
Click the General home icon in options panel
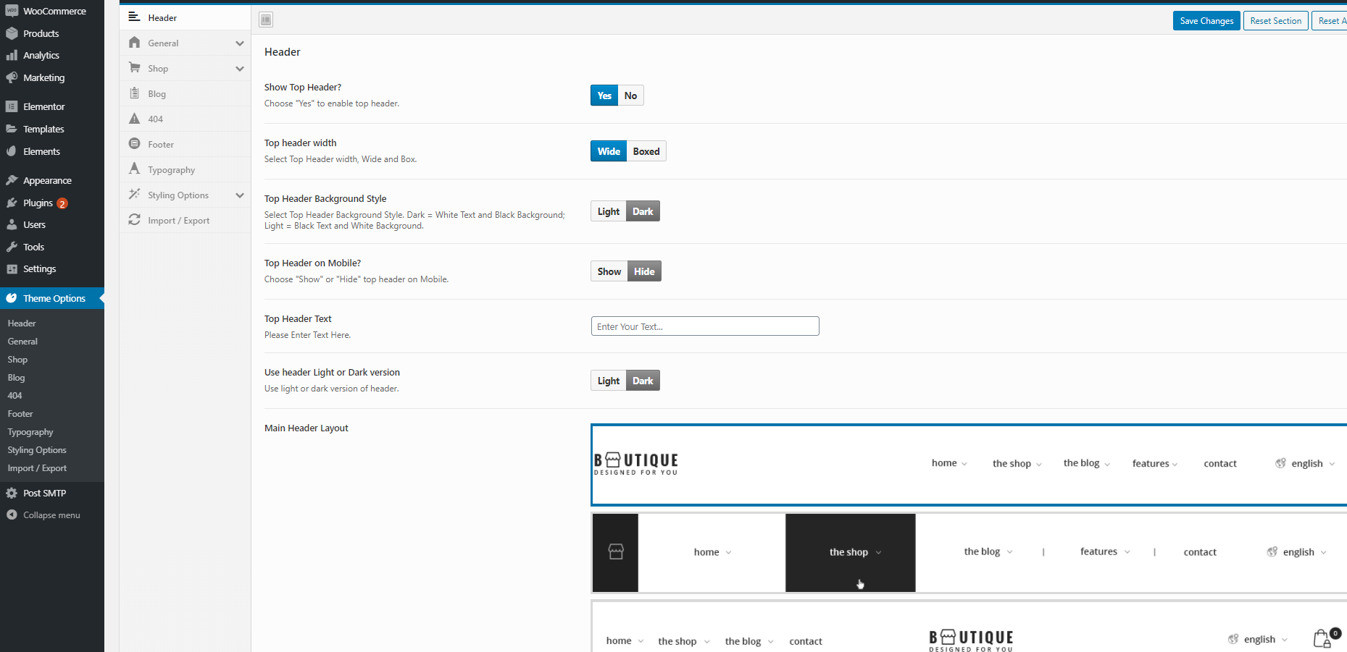[x=134, y=43]
